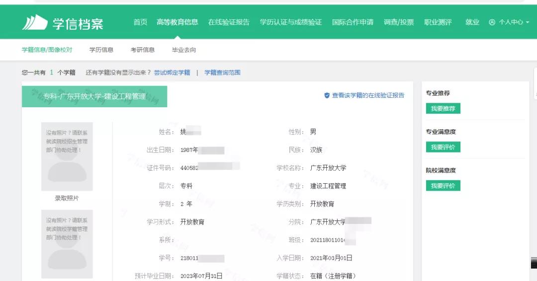Click 我要推荐 button under 专业推荐
537x281 pixels.
pyautogui.click(x=443, y=108)
